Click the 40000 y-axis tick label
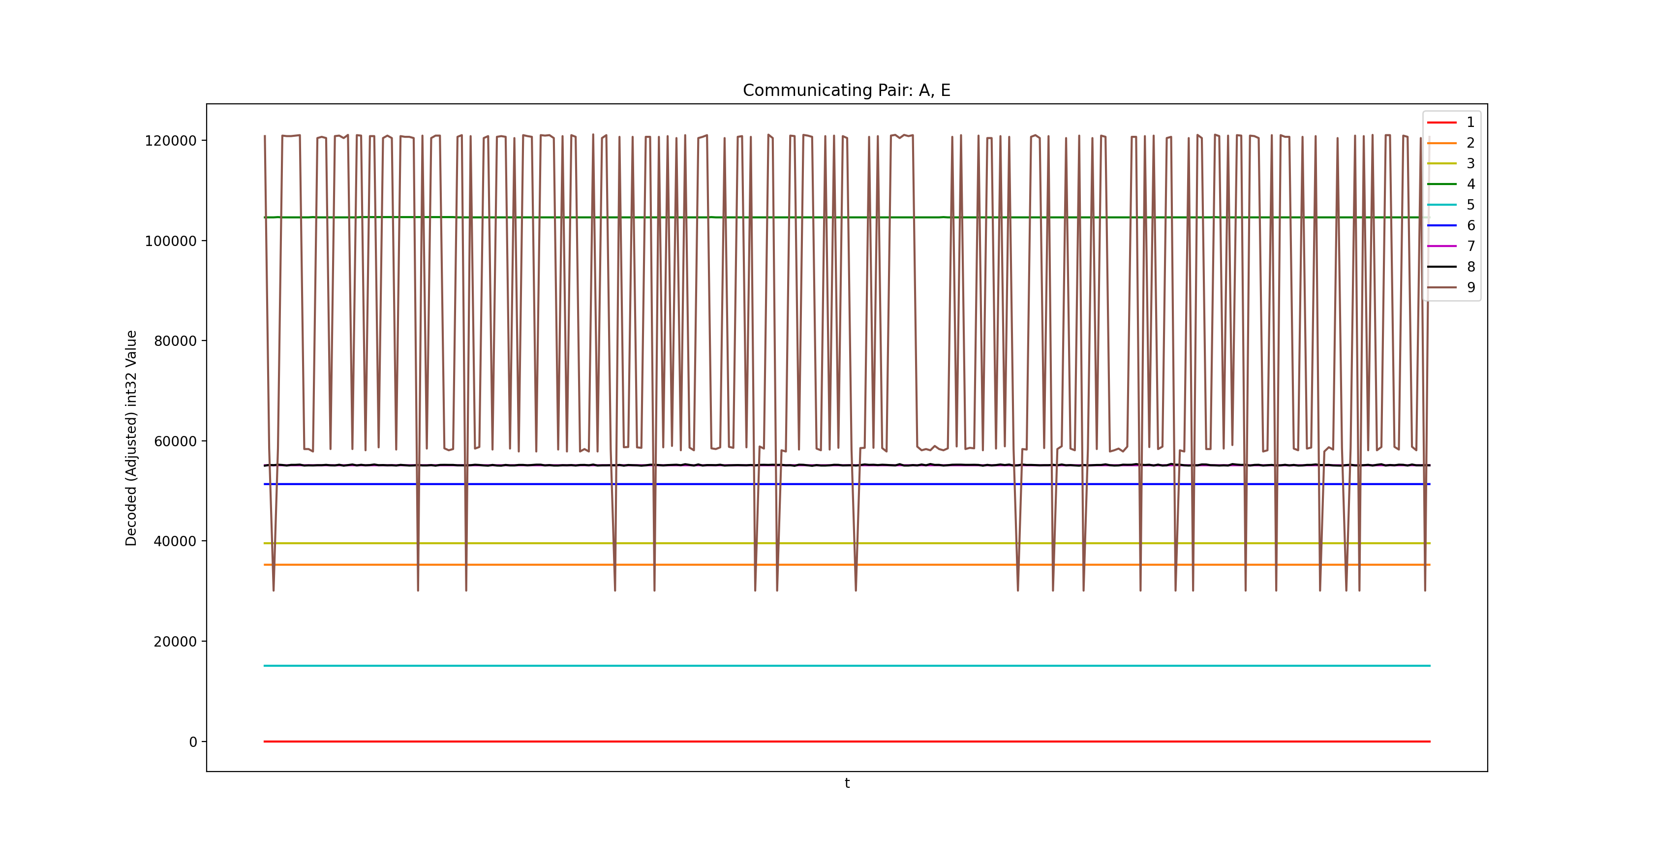Screen dimensions: 1653x867 175,542
